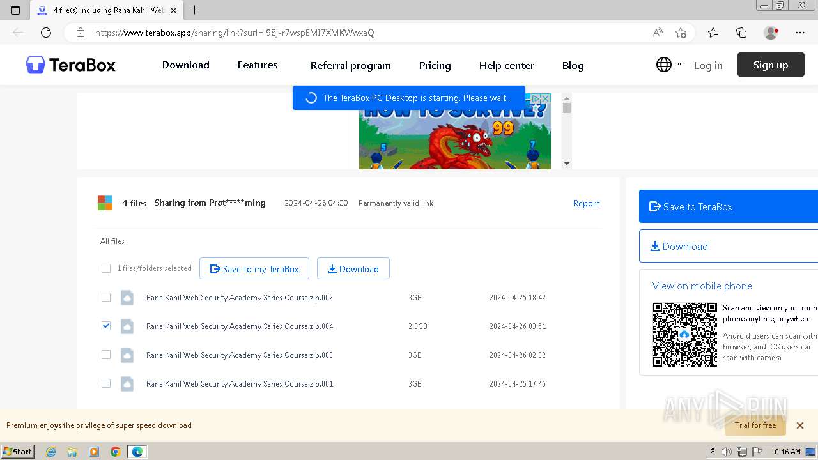Click the QR code image
This screenshot has width=818, height=460.
(x=685, y=335)
